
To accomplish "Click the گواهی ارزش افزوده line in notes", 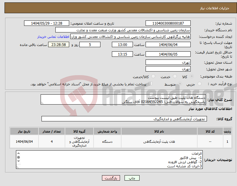I will [185, 162].
